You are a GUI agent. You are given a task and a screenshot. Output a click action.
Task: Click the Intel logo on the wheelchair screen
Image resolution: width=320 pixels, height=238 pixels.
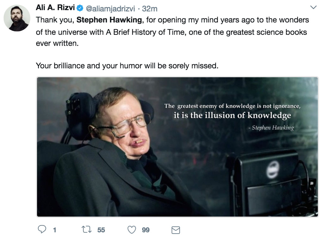pos(273,170)
